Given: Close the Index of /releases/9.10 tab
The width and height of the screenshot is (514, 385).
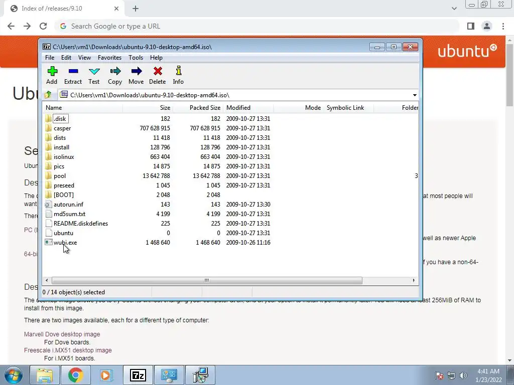Looking at the screenshot, I should coord(116,9).
